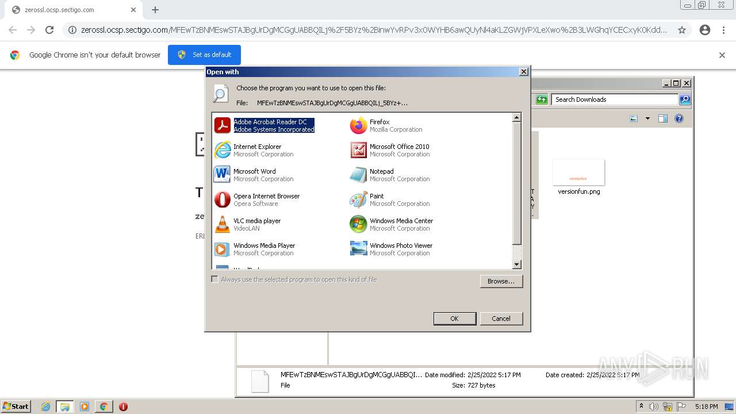Screen dimensions: 736x414
Task: Reload the current Chrome page
Action: [x=49, y=30]
